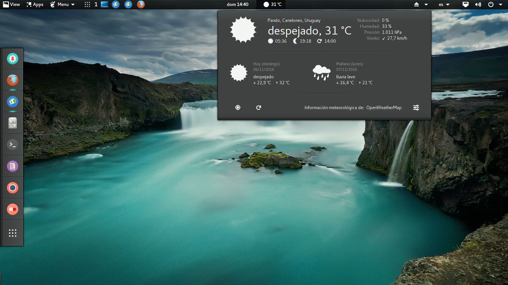Open the file cabinet Files icon in dock
The image size is (508, 285).
[13, 123]
